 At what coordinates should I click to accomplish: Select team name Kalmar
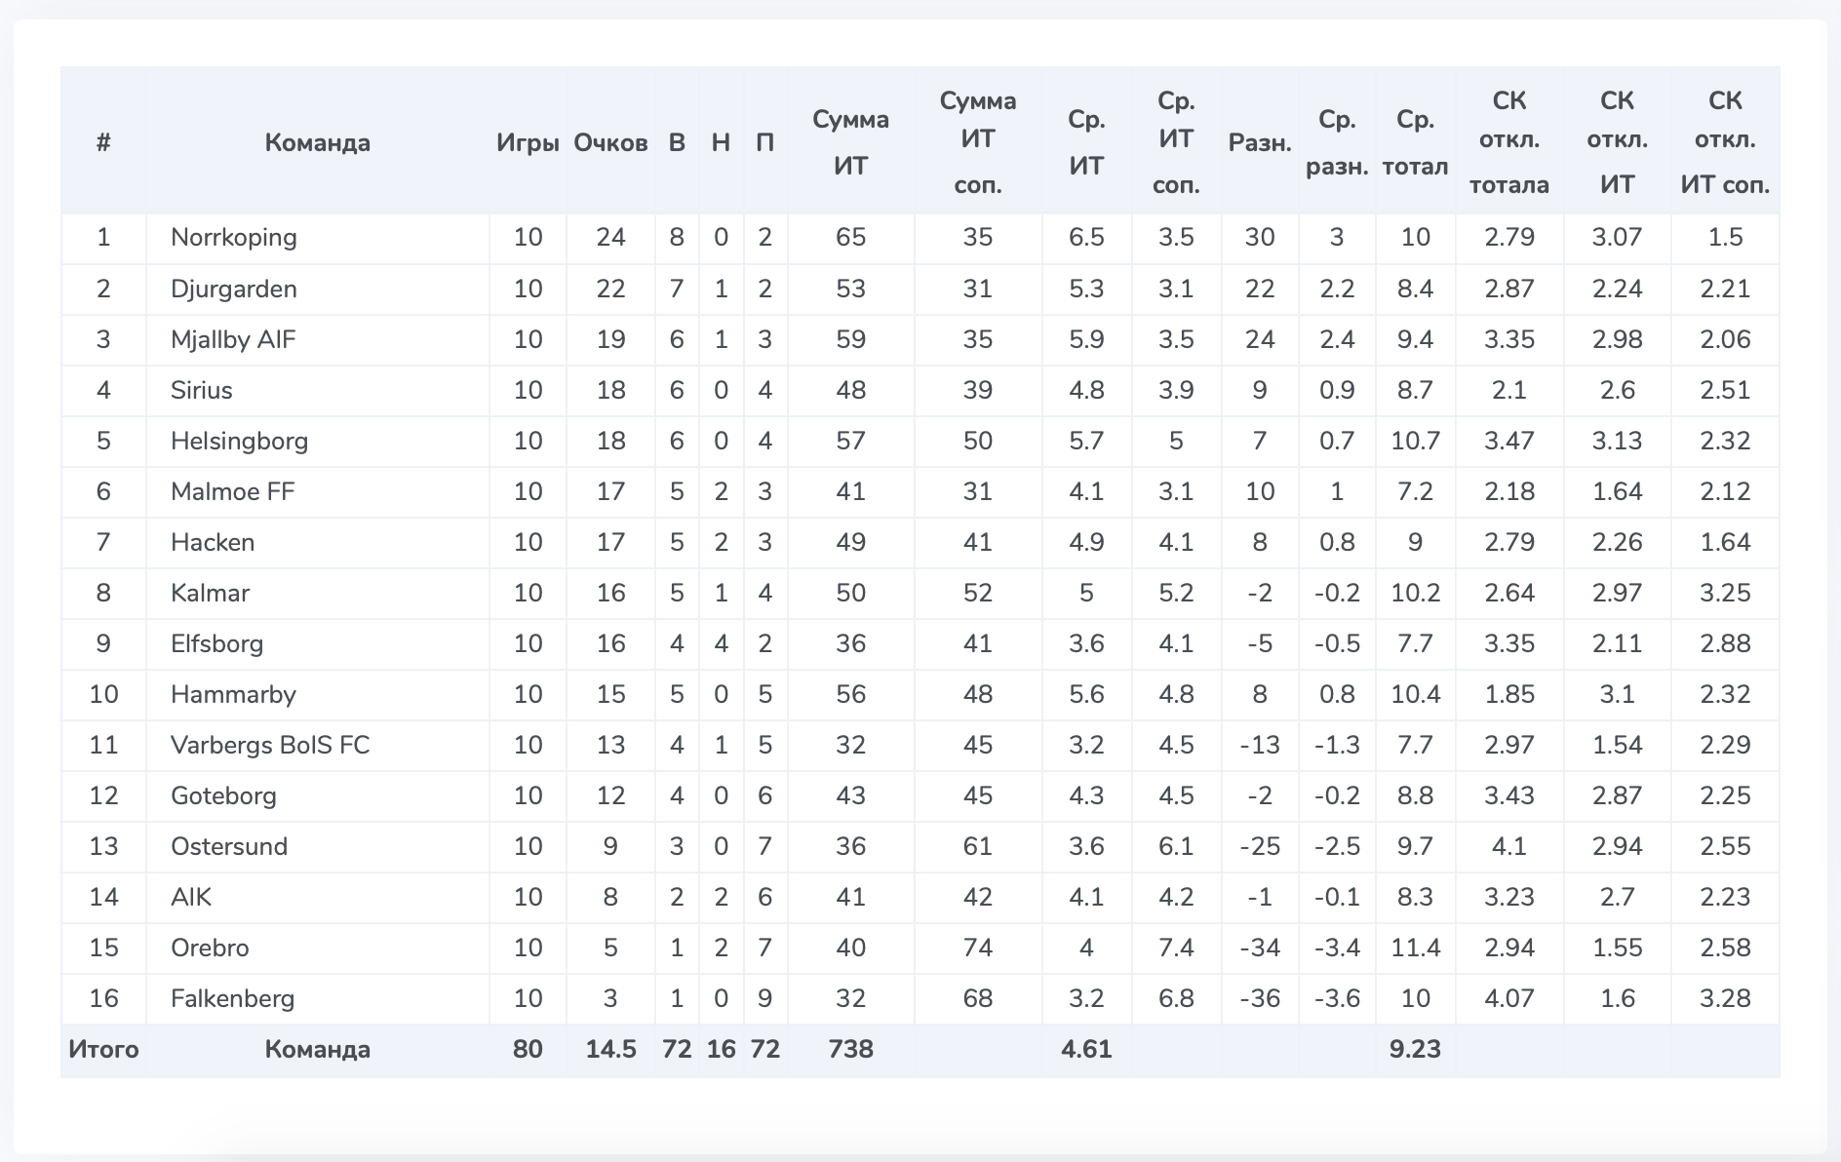coord(210,593)
